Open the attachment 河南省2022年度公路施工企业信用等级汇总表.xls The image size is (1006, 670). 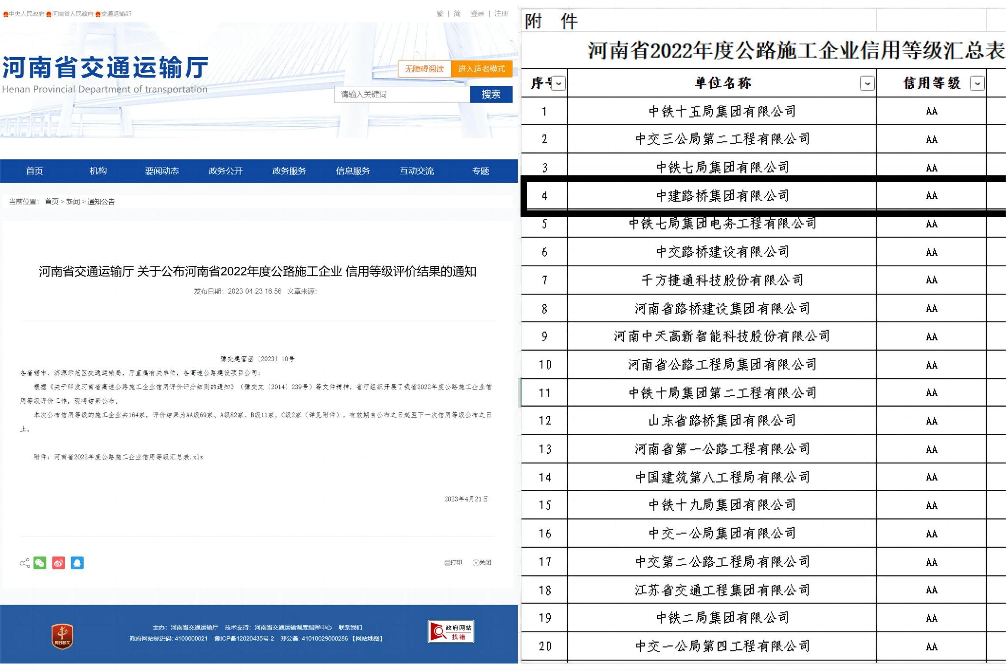pos(128,457)
